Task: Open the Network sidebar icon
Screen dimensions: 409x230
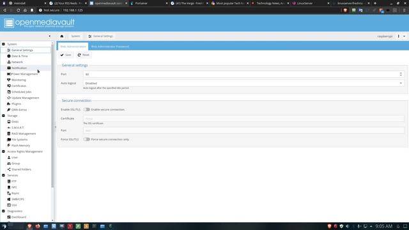Action: click(9, 62)
